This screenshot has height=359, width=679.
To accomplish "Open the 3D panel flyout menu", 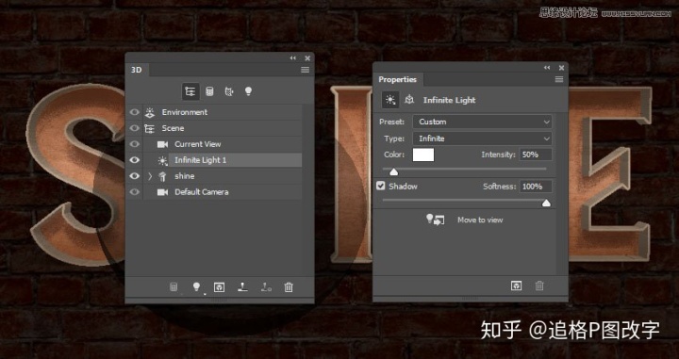I will point(306,70).
